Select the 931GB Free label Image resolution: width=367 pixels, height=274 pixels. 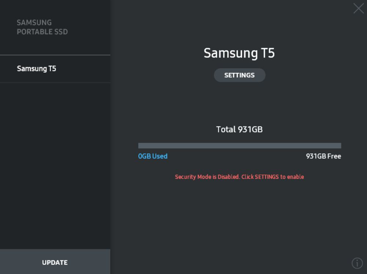click(x=323, y=156)
